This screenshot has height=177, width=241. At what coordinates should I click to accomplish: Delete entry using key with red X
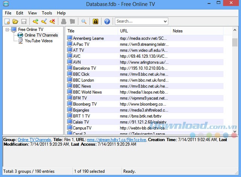point(52,22)
